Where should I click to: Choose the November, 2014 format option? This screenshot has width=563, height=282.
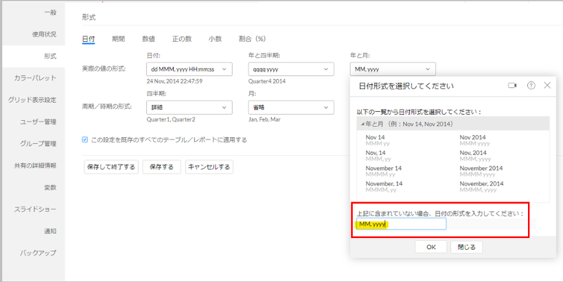pos(481,184)
